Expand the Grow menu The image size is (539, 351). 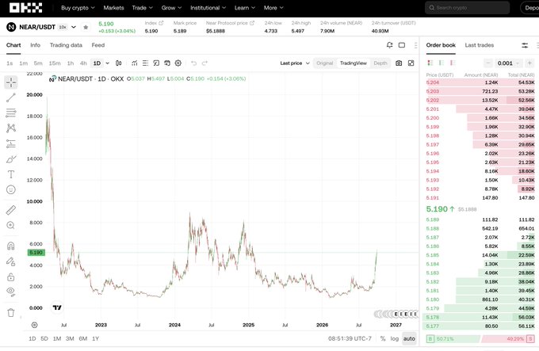(171, 8)
